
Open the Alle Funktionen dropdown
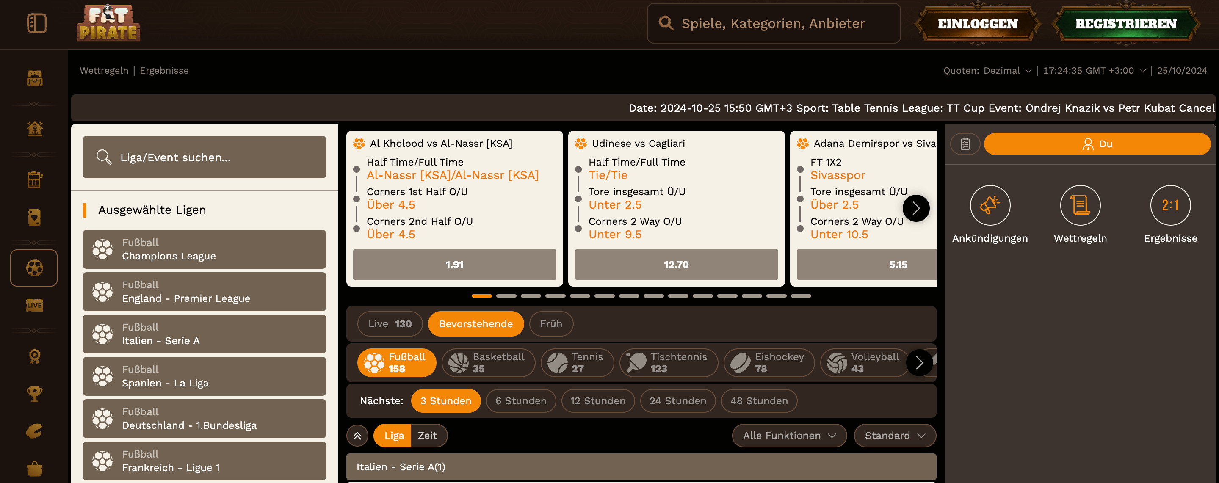click(789, 436)
